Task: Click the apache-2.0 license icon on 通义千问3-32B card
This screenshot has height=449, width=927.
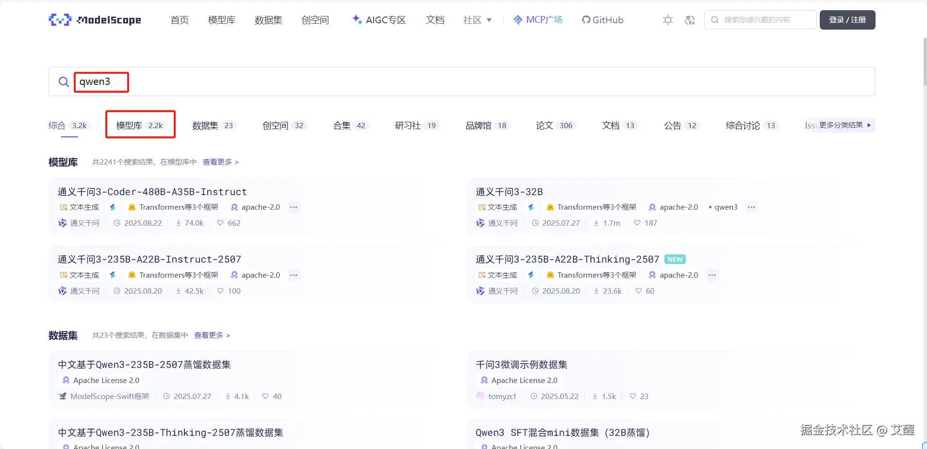Action: (x=651, y=207)
